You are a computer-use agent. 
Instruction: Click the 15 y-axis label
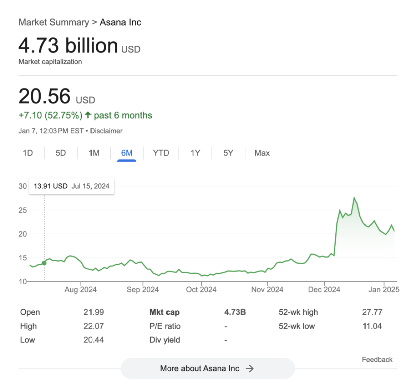click(22, 258)
